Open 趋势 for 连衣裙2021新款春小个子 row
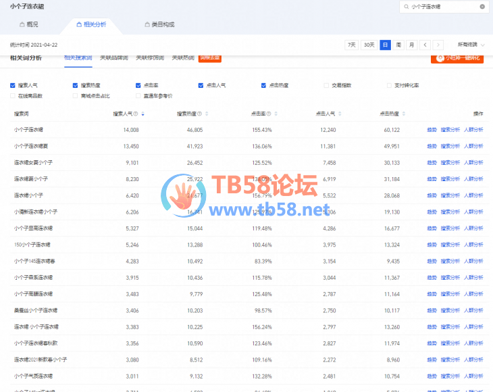Screen dimensions: 493x392 (x=432, y=360)
